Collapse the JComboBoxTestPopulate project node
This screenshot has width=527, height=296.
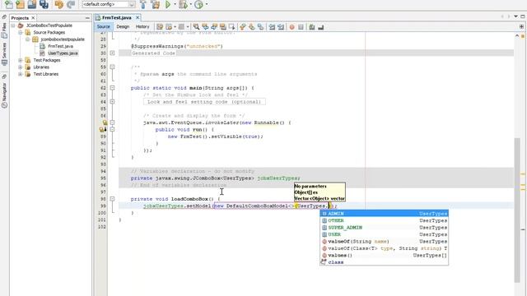pyautogui.click(x=13, y=25)
